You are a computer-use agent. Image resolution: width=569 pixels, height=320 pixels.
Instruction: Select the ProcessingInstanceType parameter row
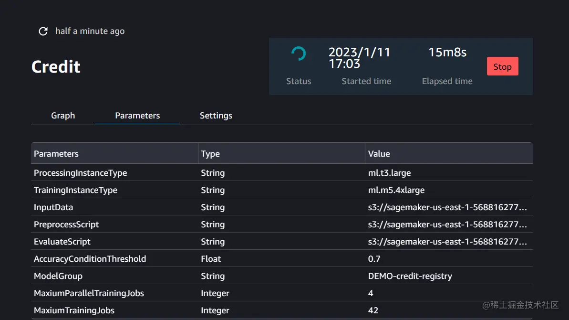[80, 173]
